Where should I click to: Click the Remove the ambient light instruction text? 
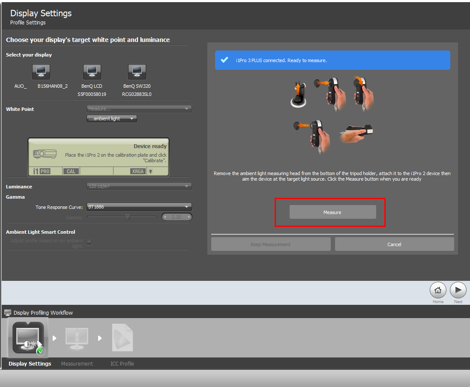pyautogui.click(x=332, y=176)
